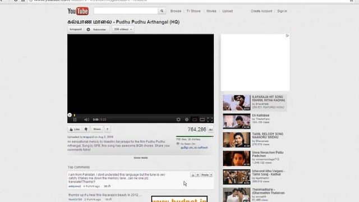Image resolution: width=359 pixels, height=202 pixels.
Task: Click the budnet.in banner advertisement
Action: [179, 199]
